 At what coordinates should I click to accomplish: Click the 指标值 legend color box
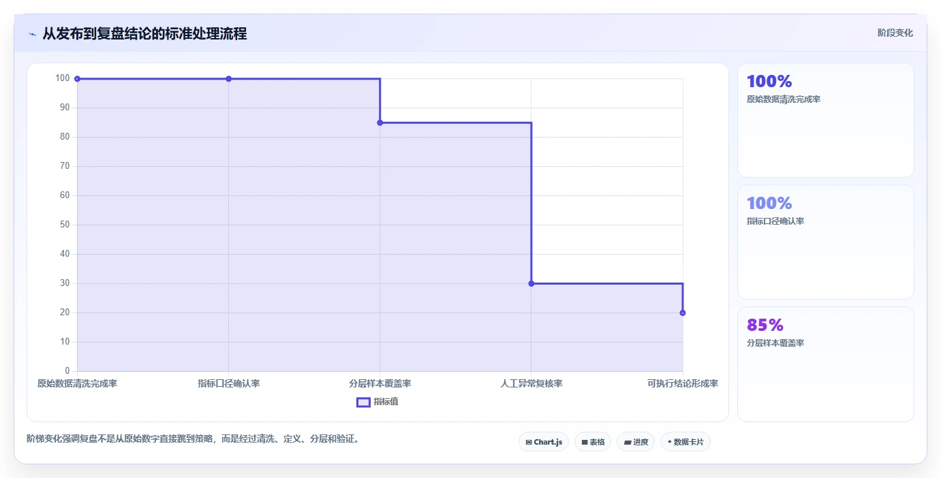[364, 402]
